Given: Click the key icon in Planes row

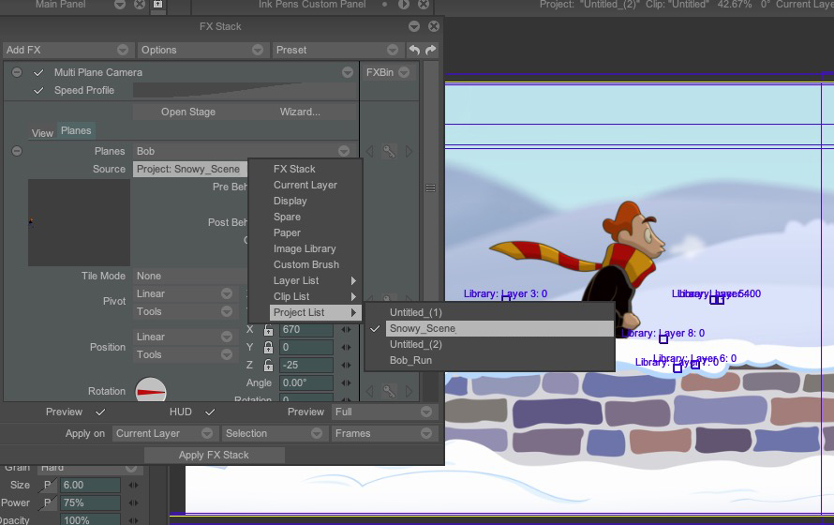Looking at the screenshot, I should 389,152.
